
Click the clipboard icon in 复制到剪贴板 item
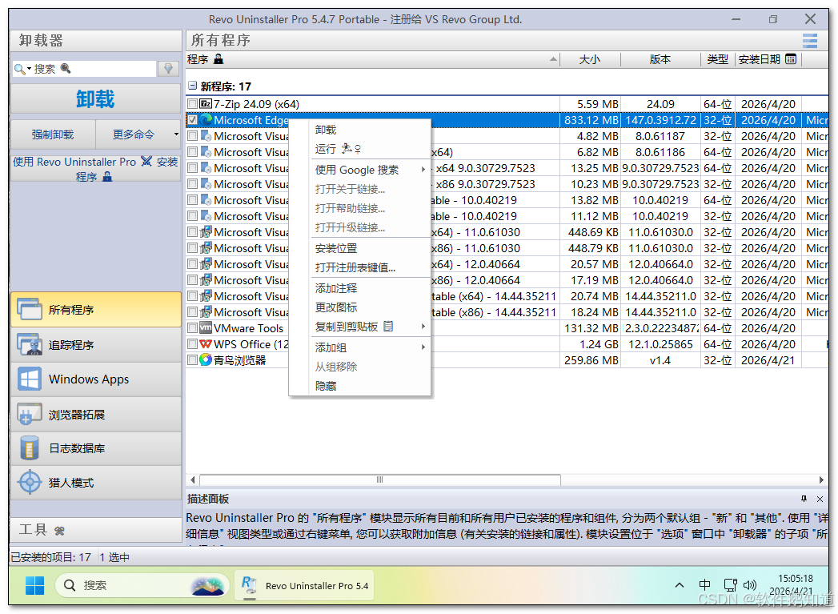[x=388, y=326]
